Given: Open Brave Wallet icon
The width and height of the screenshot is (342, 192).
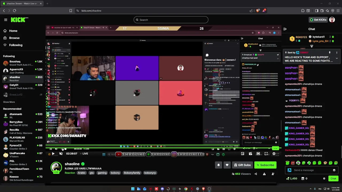Looking at the screenshot, I should (x=322, y=11).
